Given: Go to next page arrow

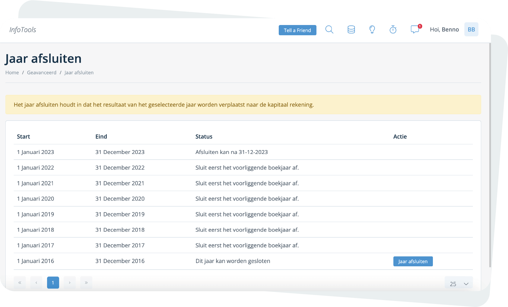Looking at the screenshot, I should 70,283.
